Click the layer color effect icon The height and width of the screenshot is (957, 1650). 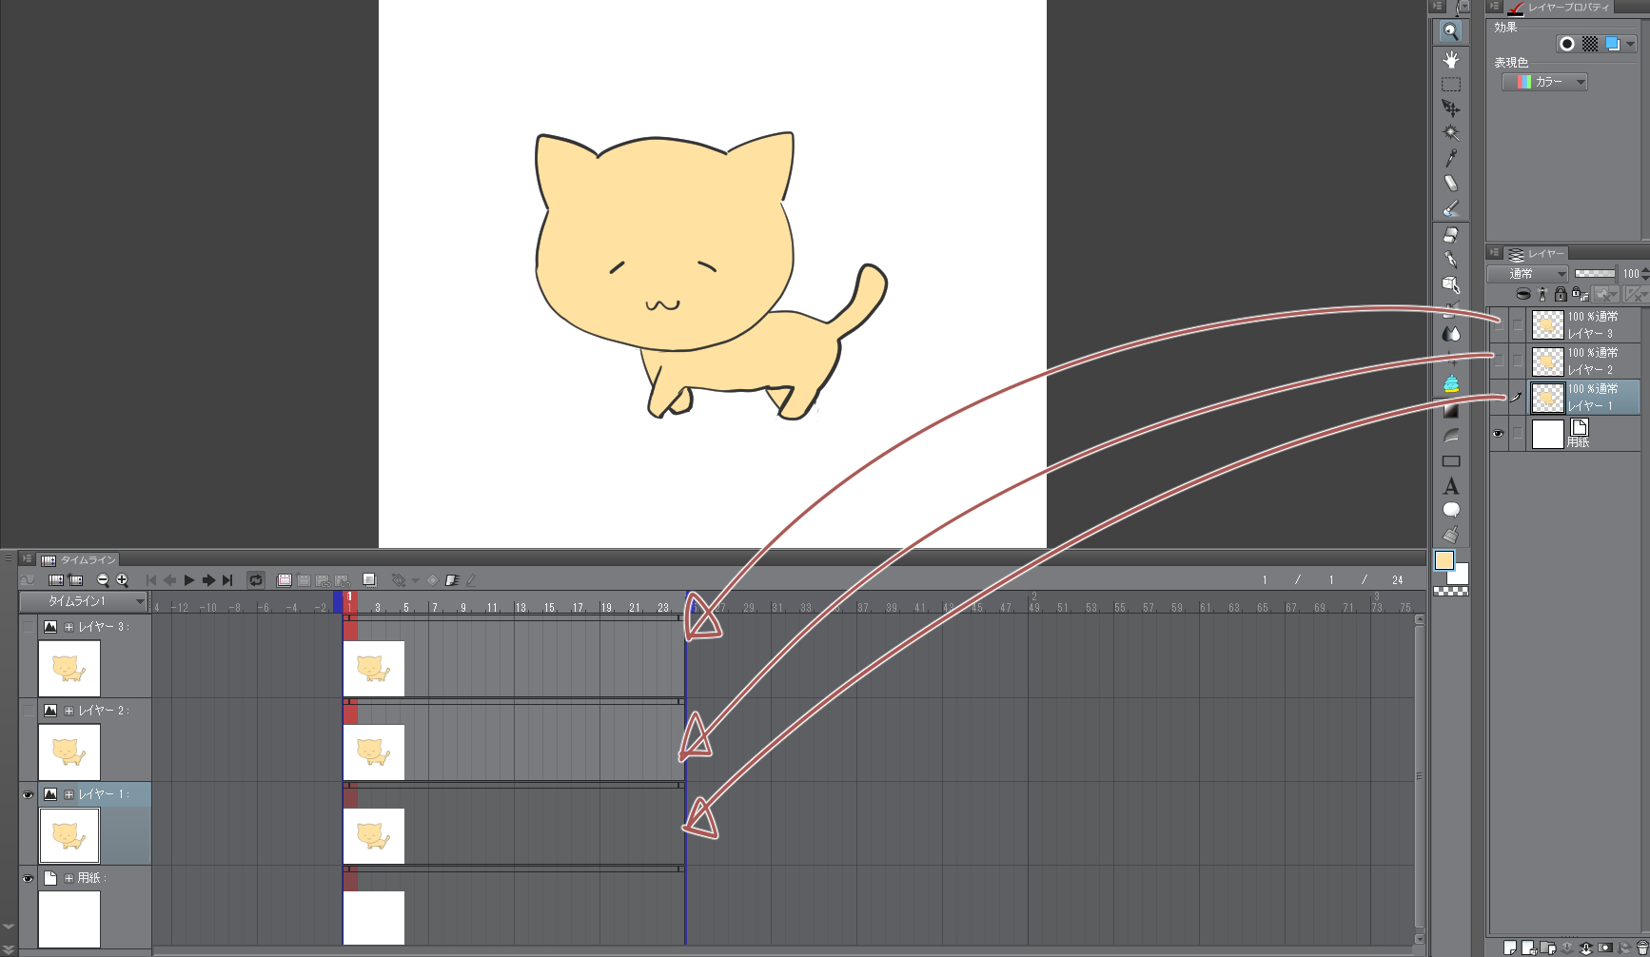1612,44
